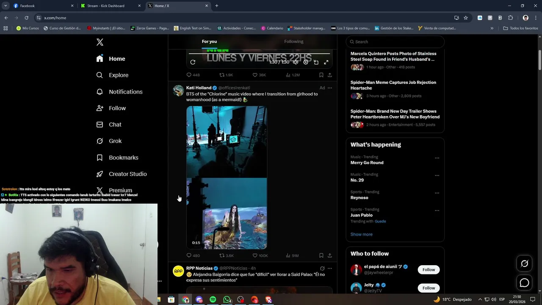Screen dimensions: 542x305
Task: Open more options for No. 29 trend
Action: point(437,175)
